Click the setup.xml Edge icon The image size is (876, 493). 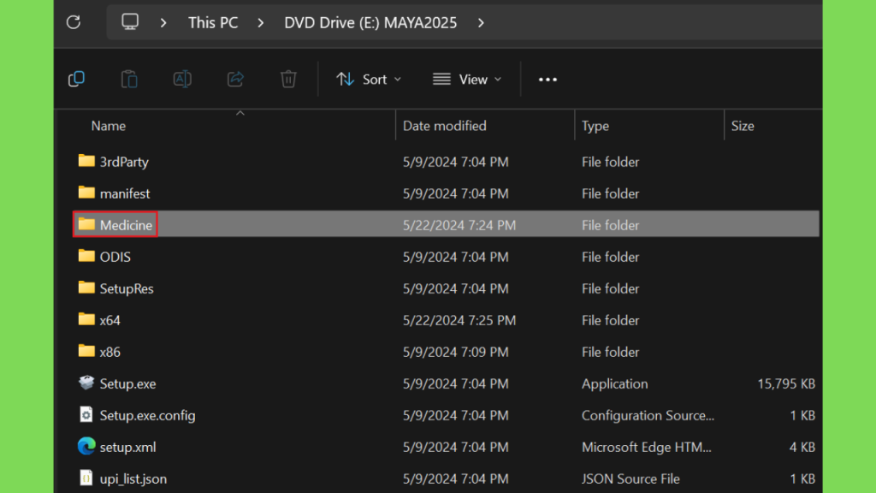click(86, 446)
